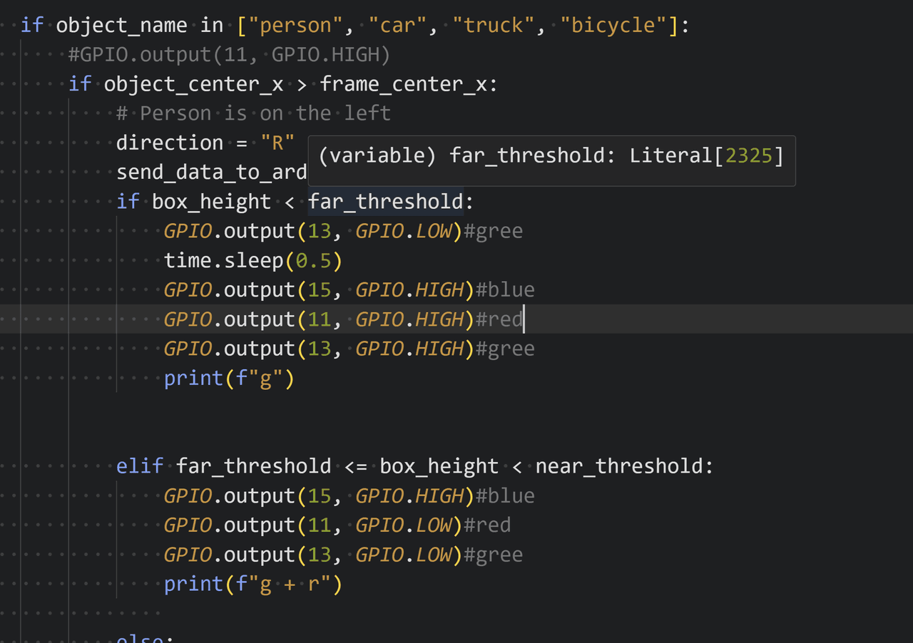Click the near_threshold variable
This screenshot has width=913, height=643.
[618, 466]
